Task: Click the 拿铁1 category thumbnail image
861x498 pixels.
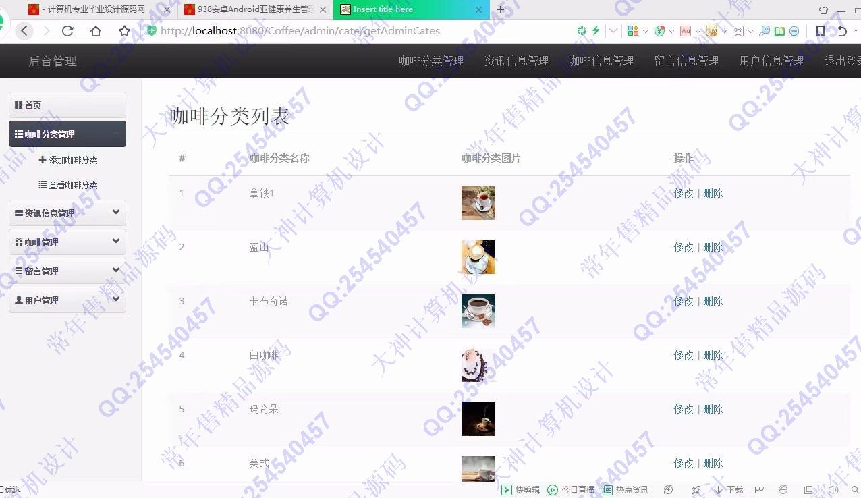Action: [478, 203]
